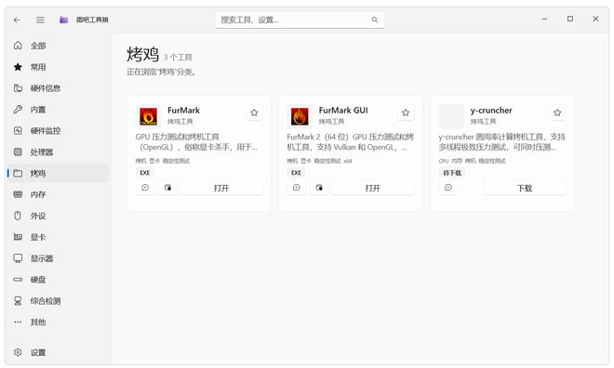Image resolution: width=614 pixels, height=368 pixels.
Task: Click the y-cruncher blank icon placeholder
Action: coord(451,116)
